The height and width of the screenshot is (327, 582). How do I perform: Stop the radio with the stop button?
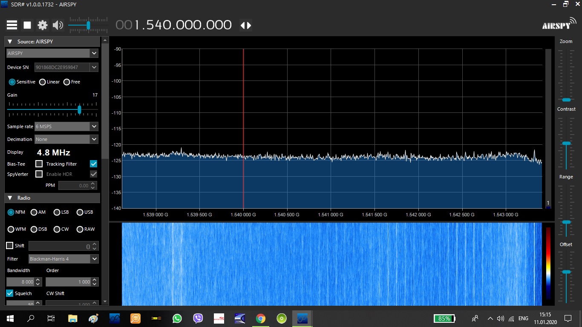tap(27, 25)
